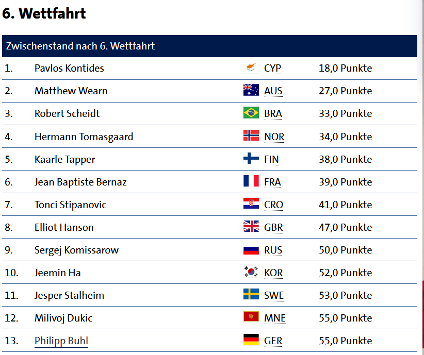This screenshot has height=355, width=424.
Task: Click the Zwischenstand nach 6. Wettfahrt header
Action: (x=209, y=46)
